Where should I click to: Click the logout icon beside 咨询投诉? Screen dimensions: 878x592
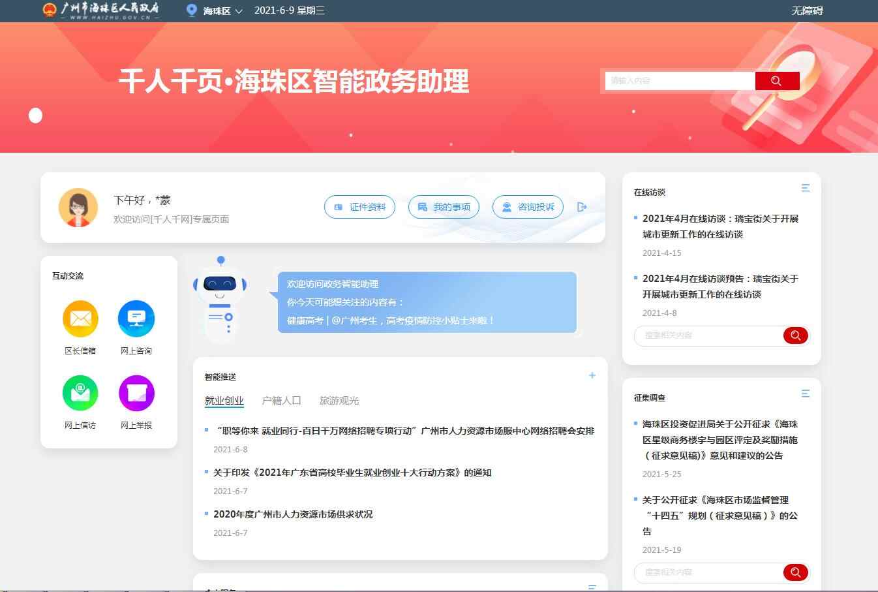point(582,207)
